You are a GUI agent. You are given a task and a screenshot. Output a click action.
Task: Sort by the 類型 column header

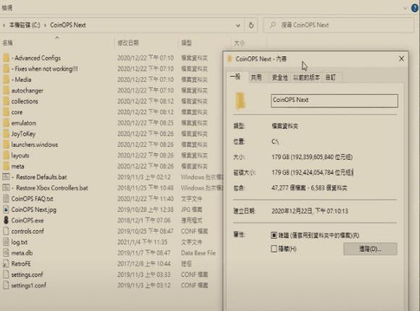[x=186, y=43]
